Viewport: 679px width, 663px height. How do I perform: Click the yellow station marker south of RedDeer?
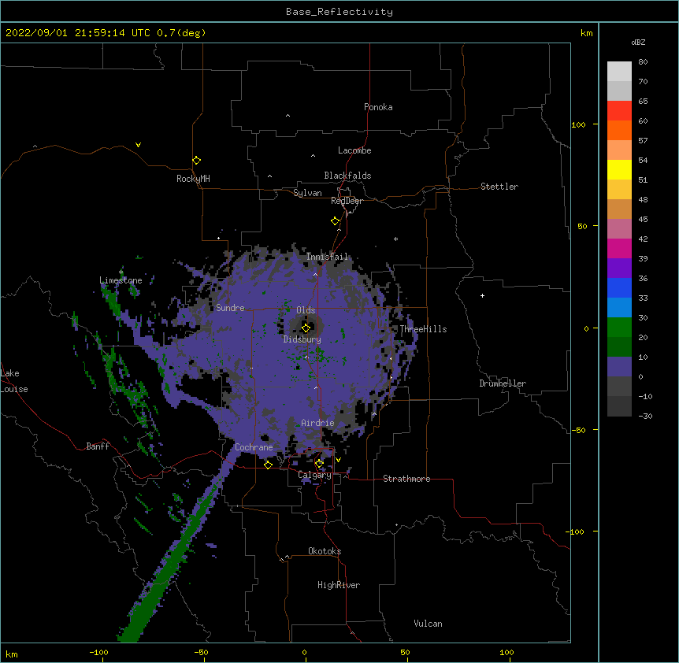coord(336,221)
